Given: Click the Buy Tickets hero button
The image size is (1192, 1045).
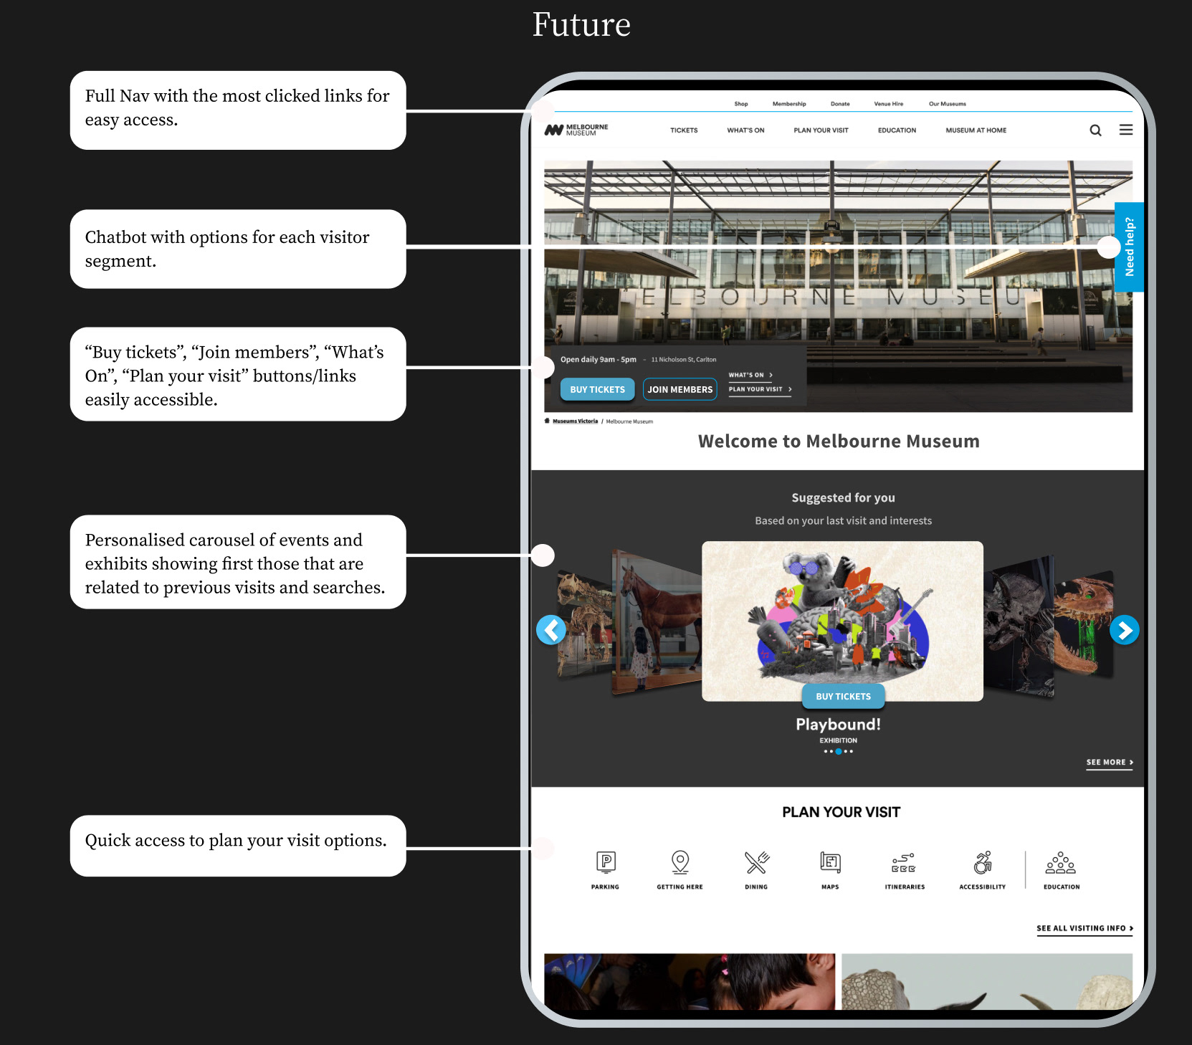Looking at the screenshot, I should click(598, 389).
